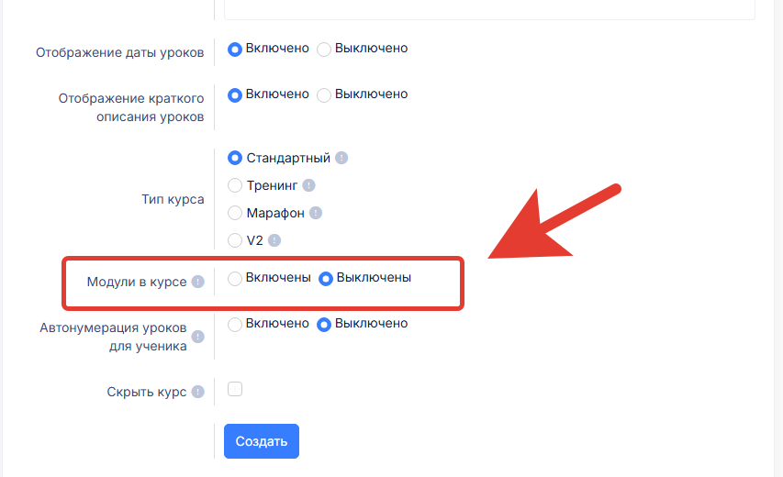
Task: Click info icon next to Стандартный
Action: click(x=341, y=158)
